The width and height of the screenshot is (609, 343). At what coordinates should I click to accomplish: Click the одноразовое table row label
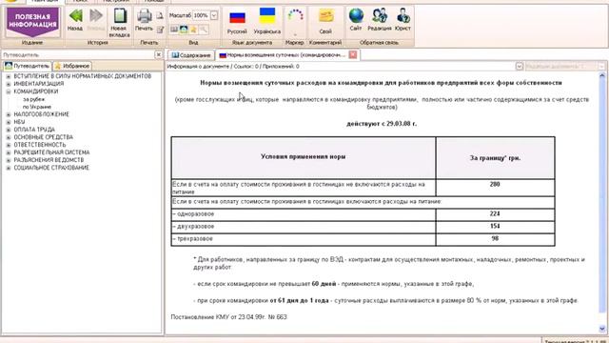[193, 213]
